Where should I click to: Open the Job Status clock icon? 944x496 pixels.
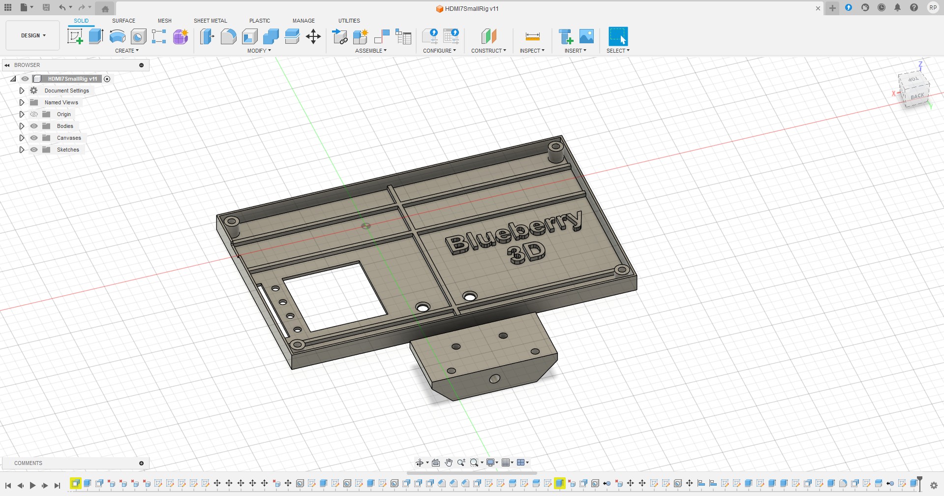coord(882,7)
